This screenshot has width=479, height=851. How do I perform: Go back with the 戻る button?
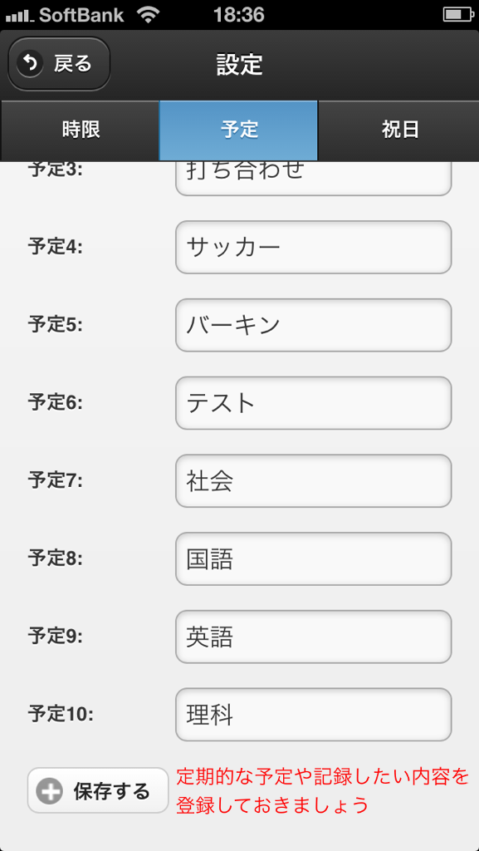coord(59,64)
